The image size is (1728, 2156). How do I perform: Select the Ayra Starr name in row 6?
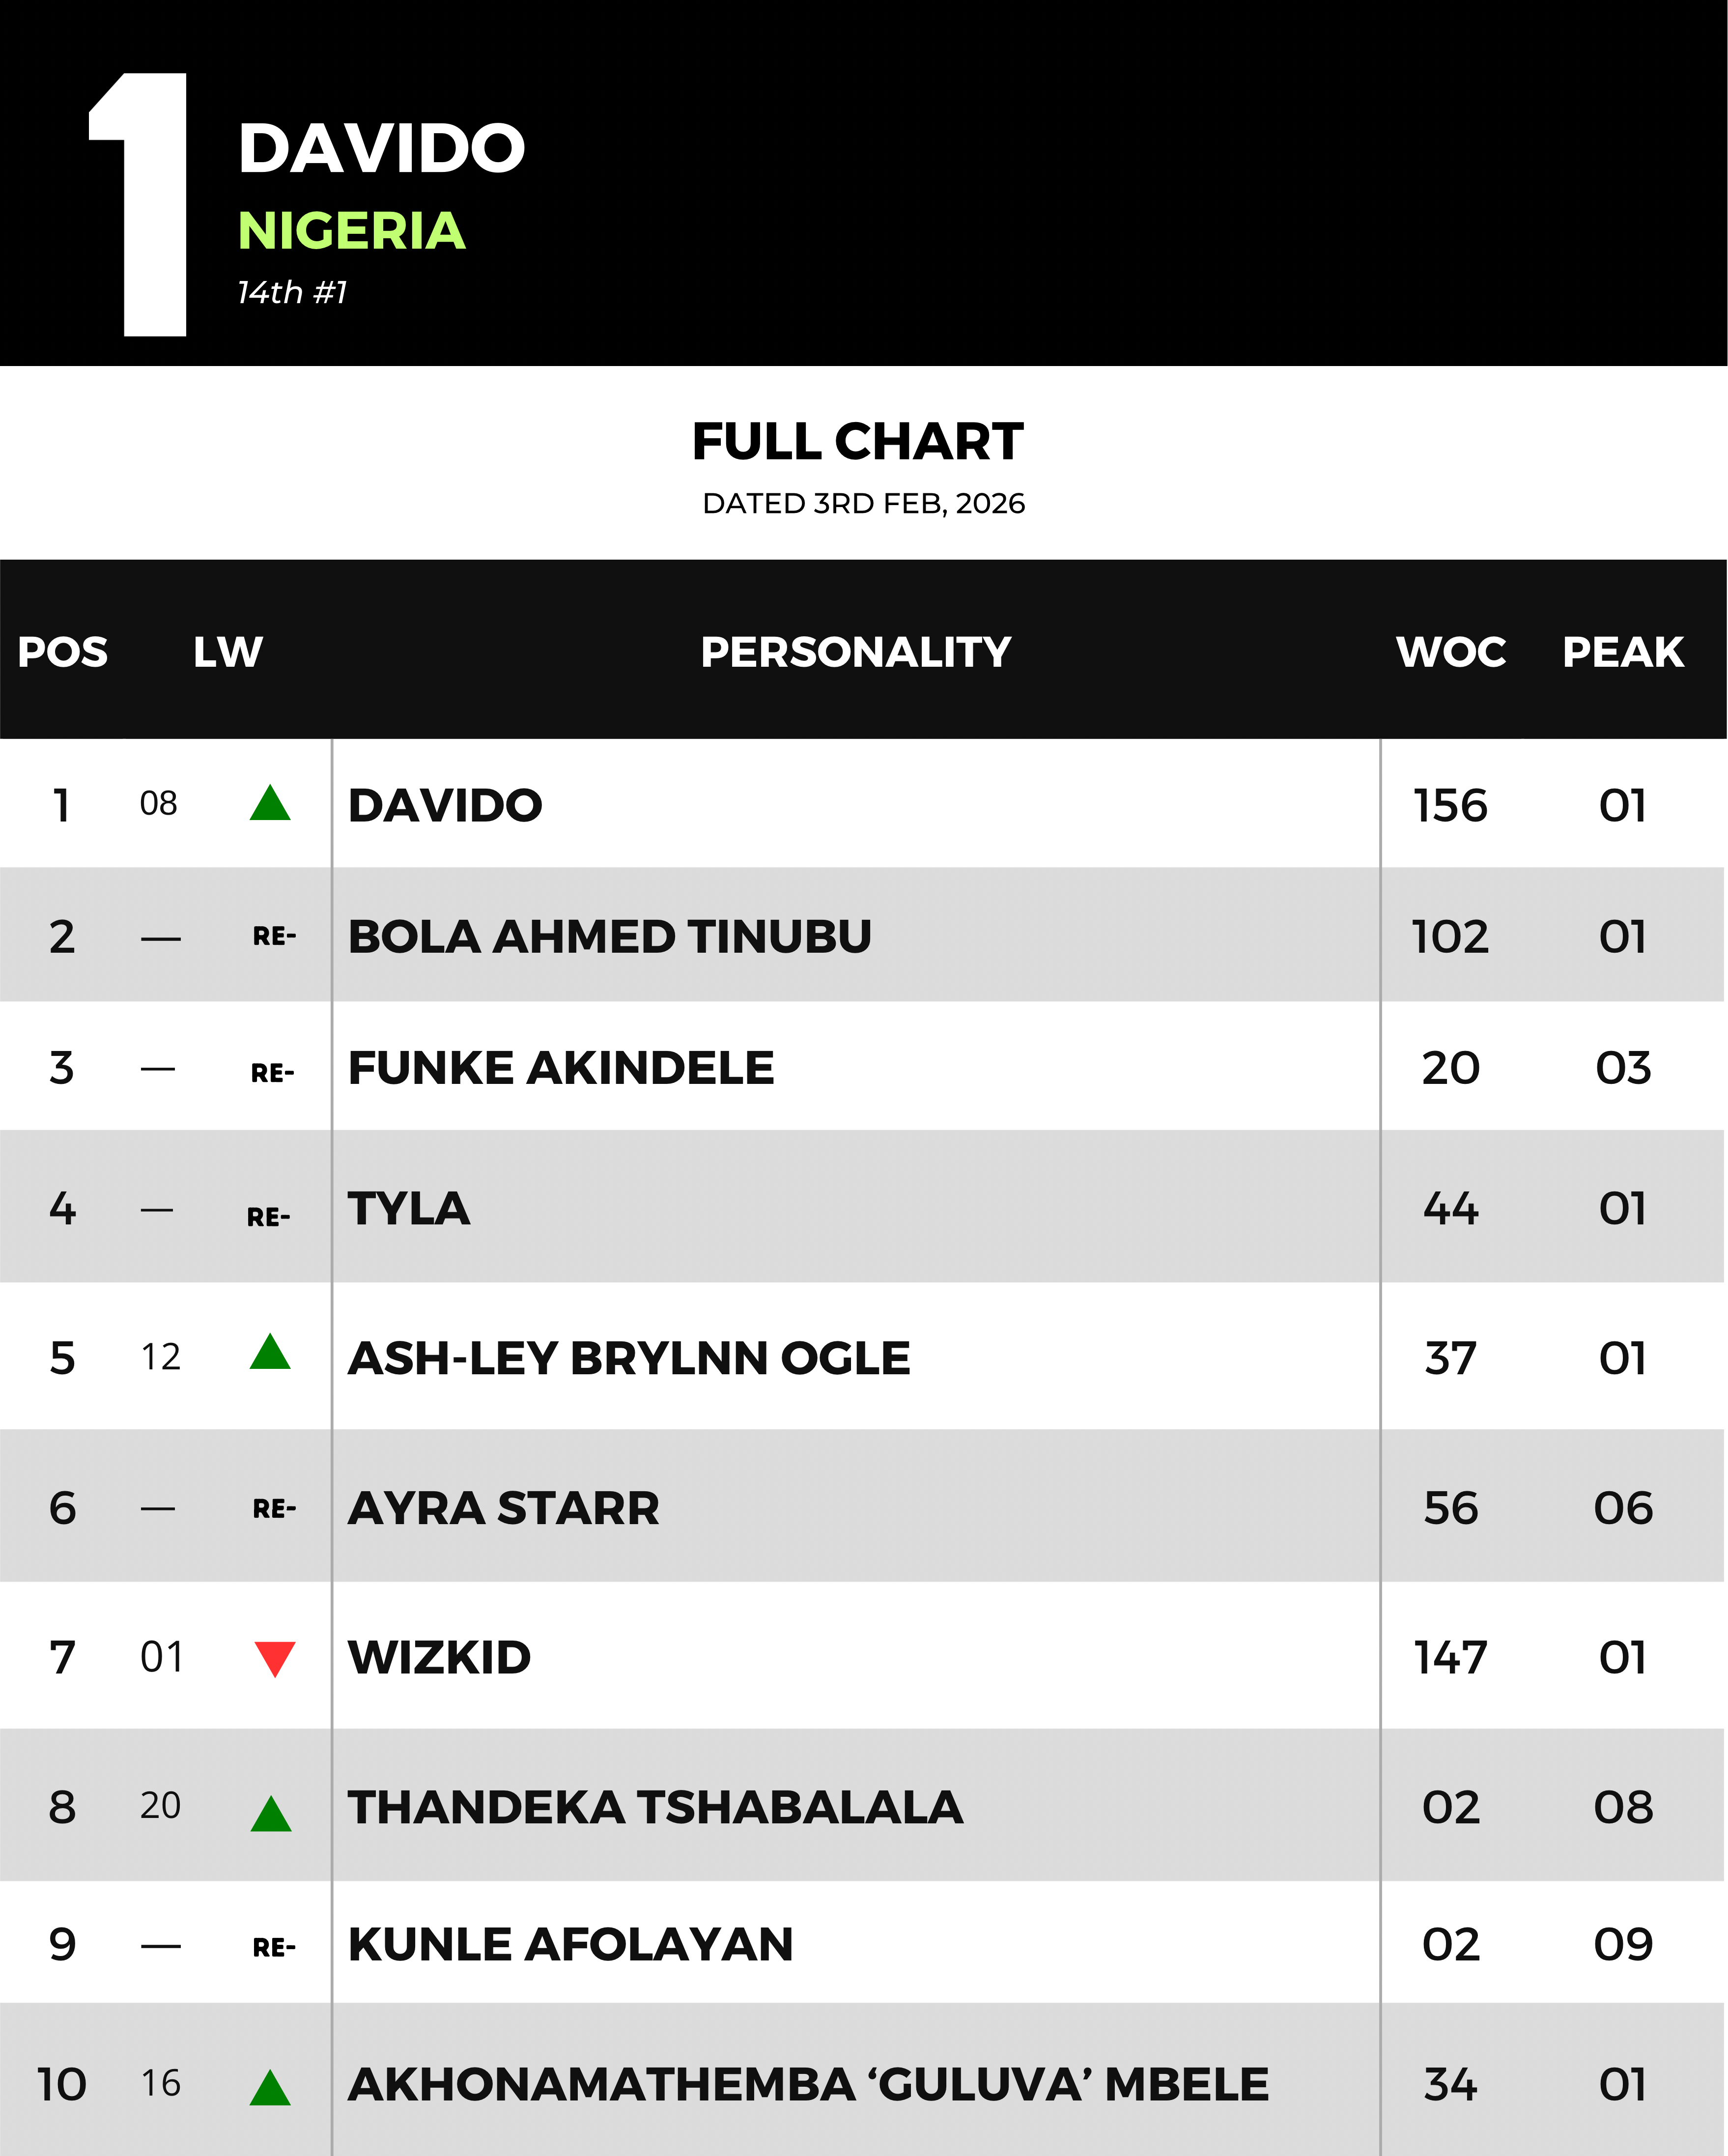pyautogui.click(x=503, y=1508)
